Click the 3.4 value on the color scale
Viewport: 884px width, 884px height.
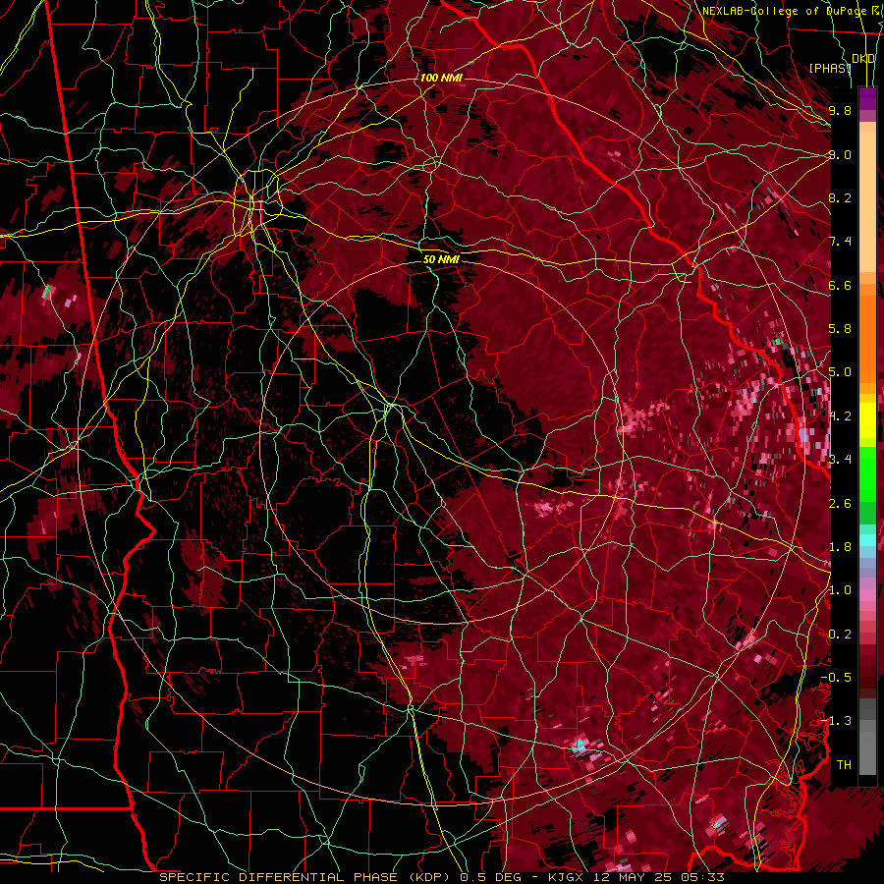click(x=840, y=460)
